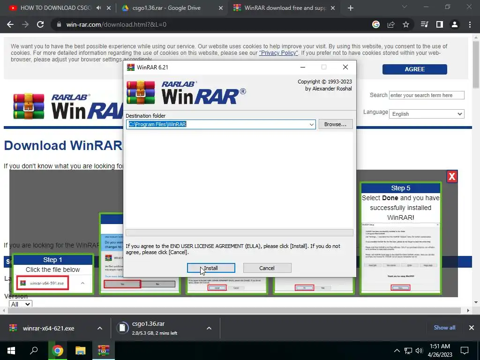Viewport: 480px width, 360px height.
Task: Open Chrome from the taskbar
Action: pos(57,351)
